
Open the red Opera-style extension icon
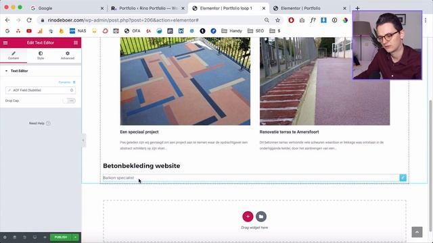pyautogui.click(x=291, y=20)
